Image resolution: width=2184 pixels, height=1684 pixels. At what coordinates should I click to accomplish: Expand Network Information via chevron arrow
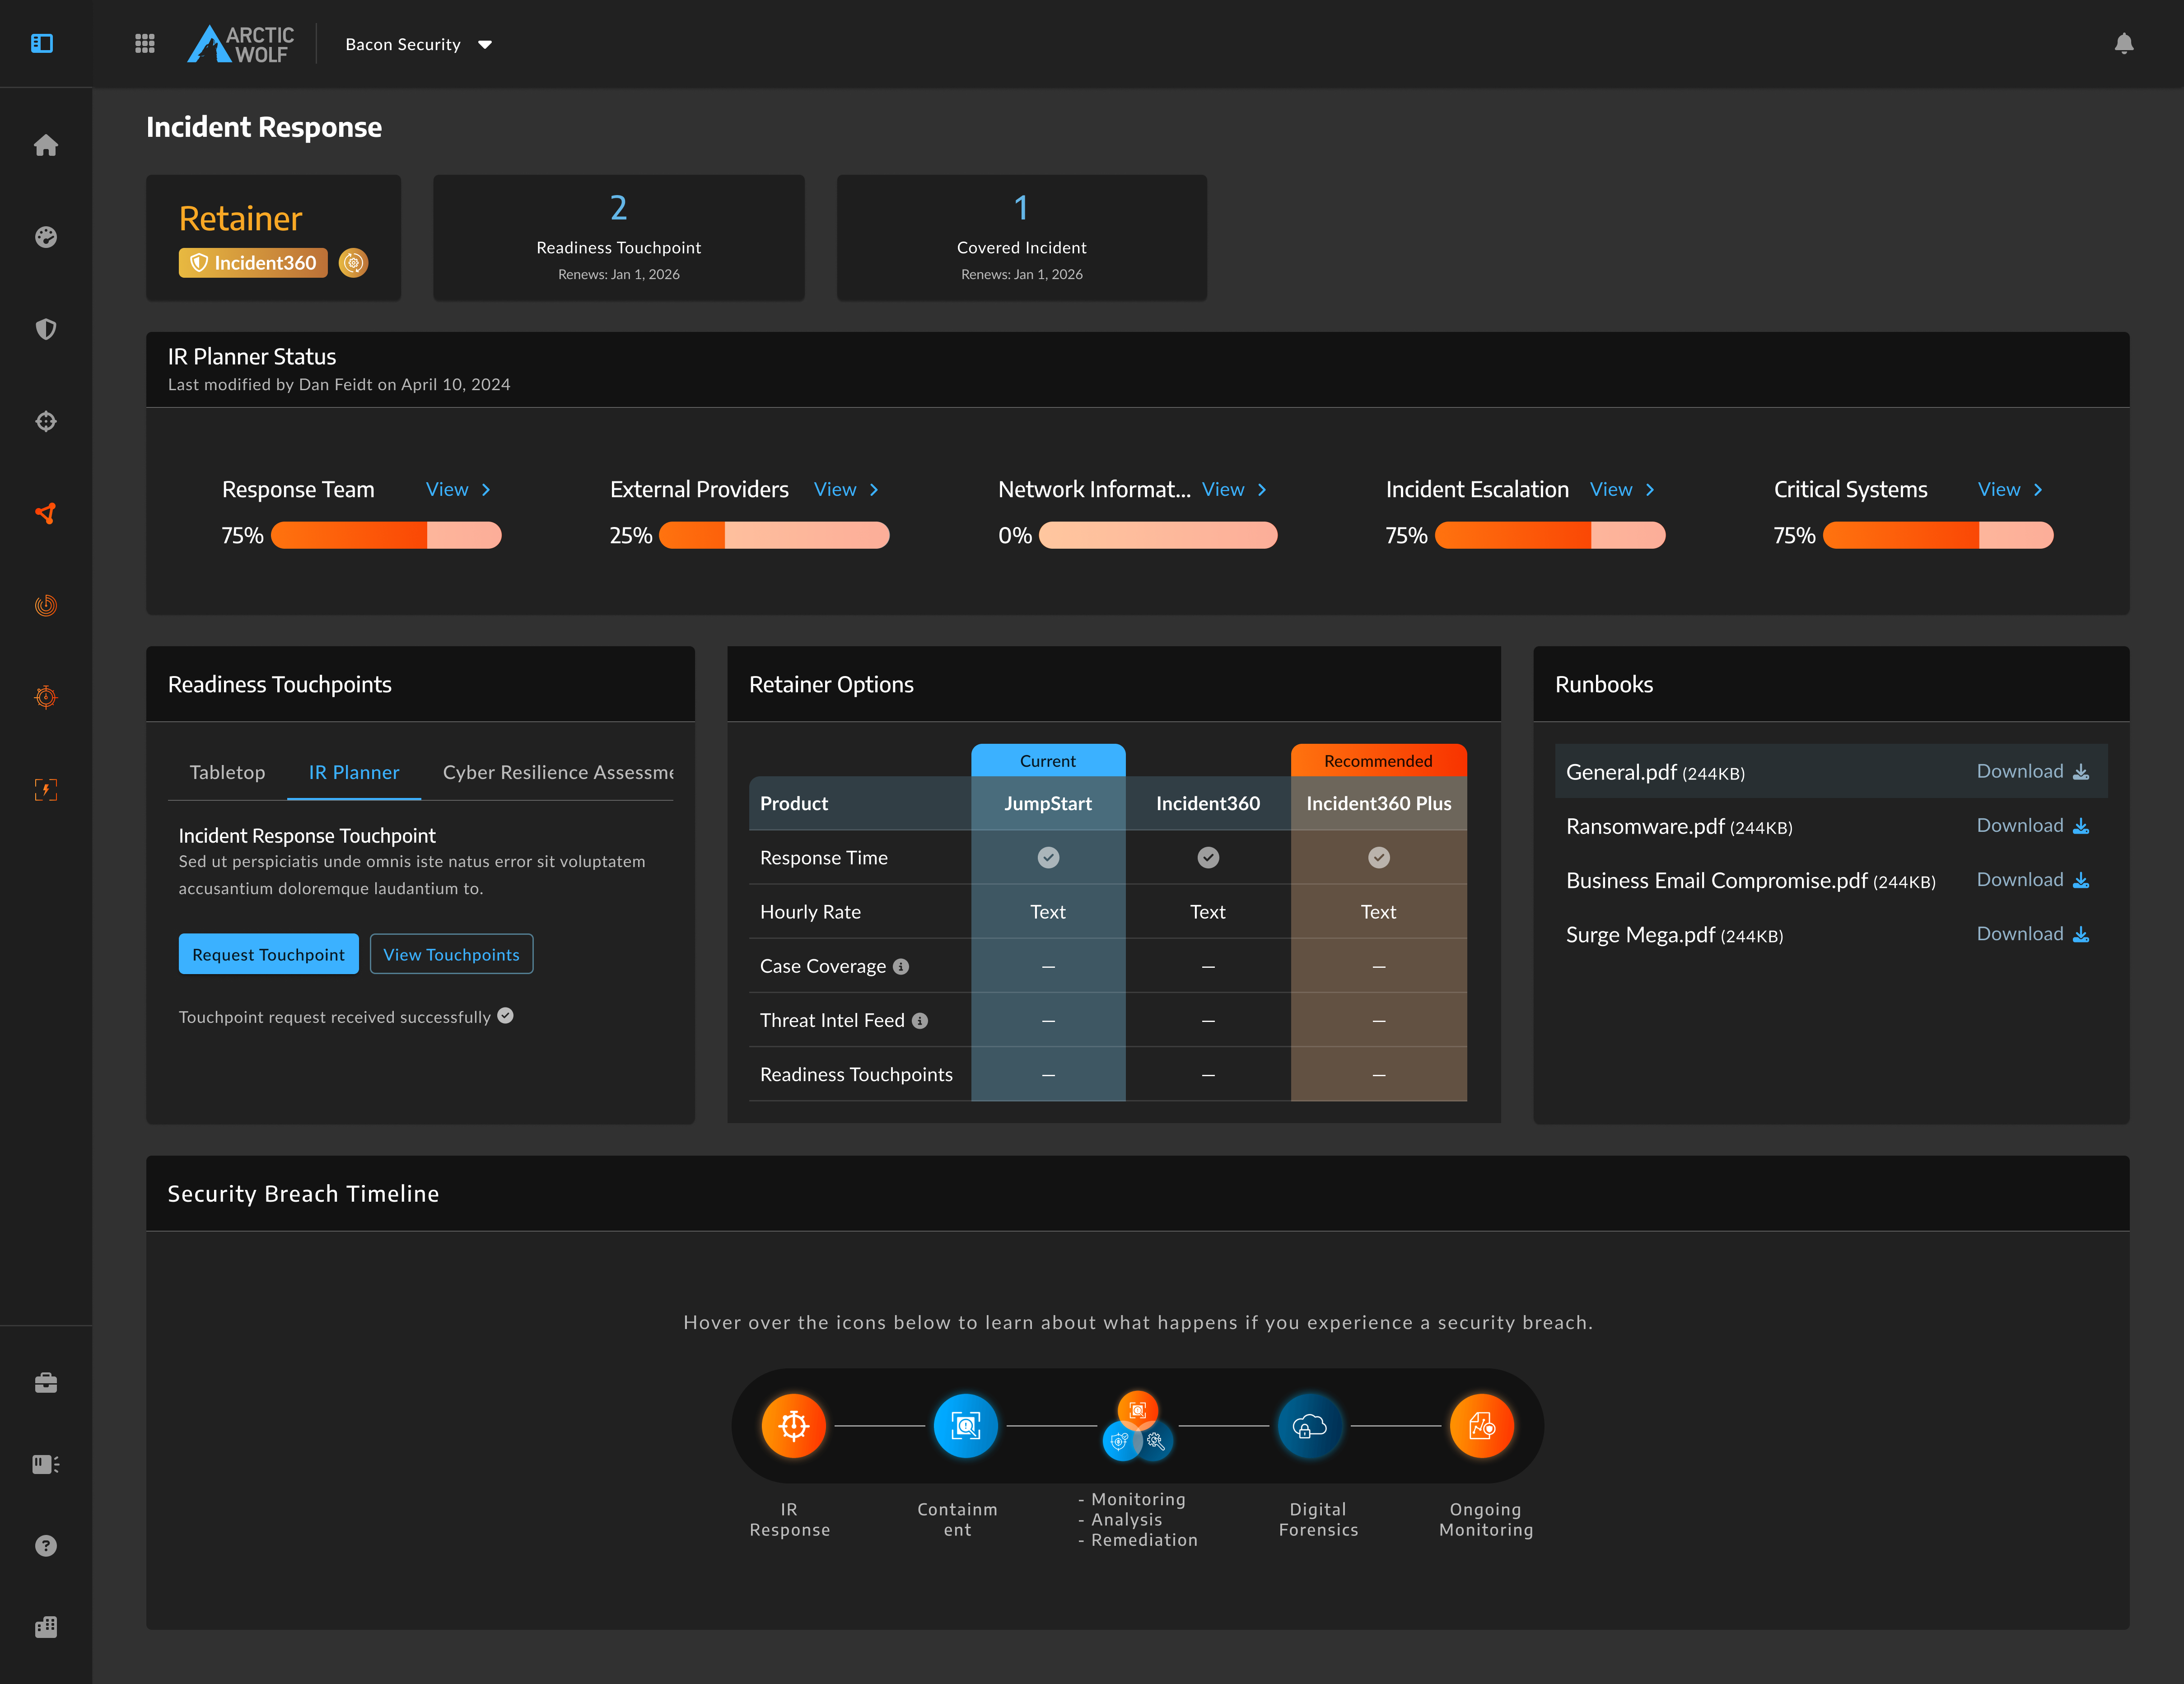(x=1262, y=489)
